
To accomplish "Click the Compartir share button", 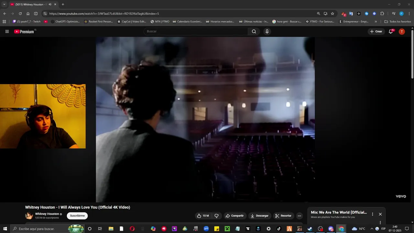I will (234, 216).
